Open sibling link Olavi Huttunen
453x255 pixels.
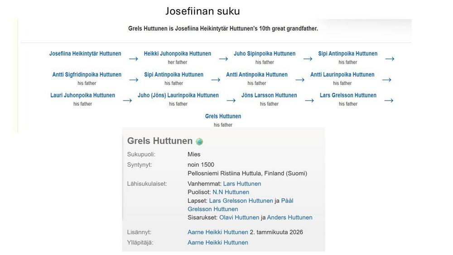239,217
